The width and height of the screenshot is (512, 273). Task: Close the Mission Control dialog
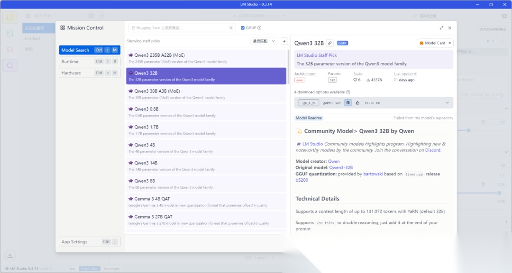[449, 28]
